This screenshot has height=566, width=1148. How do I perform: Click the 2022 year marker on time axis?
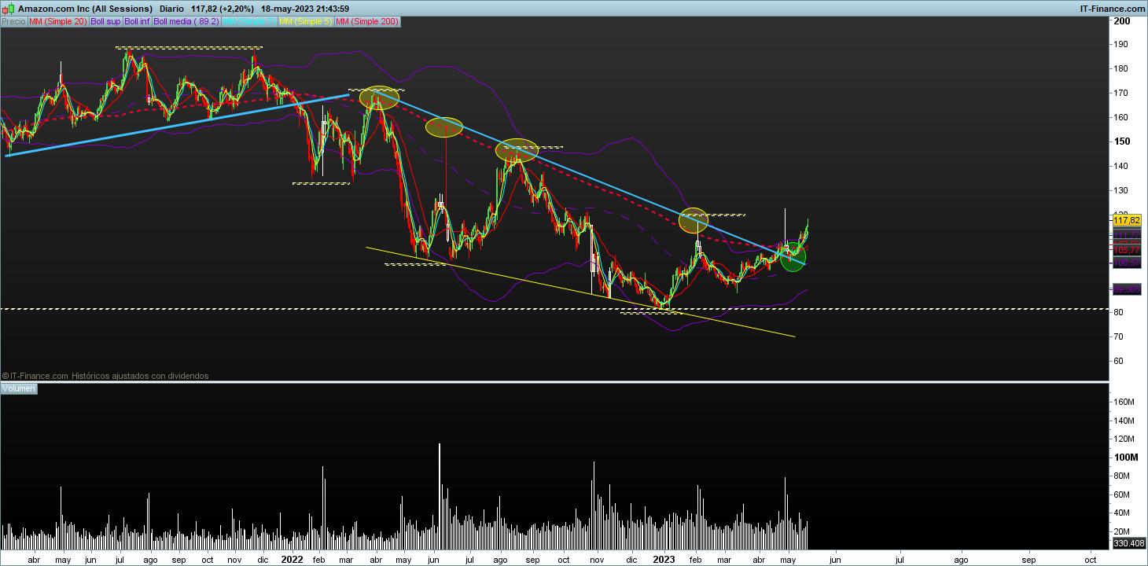[x=293, y=560]
